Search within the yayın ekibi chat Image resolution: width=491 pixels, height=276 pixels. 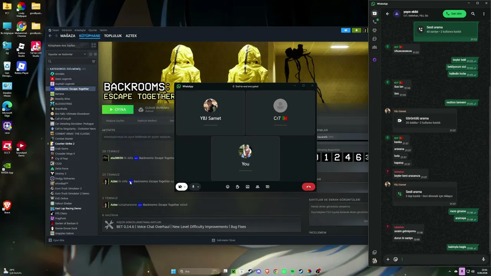coord(473,14)
